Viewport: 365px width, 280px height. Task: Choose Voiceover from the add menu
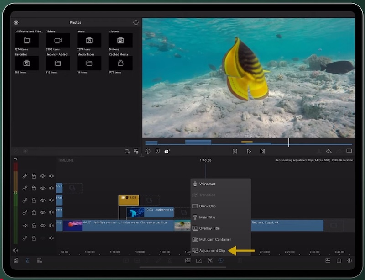(221, 184)
